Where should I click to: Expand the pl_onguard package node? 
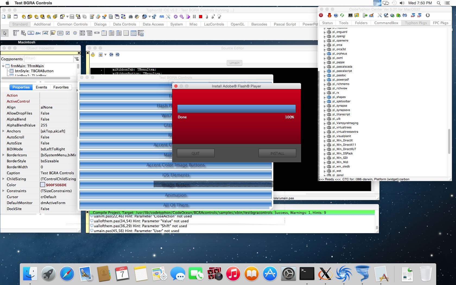(325, 32)
